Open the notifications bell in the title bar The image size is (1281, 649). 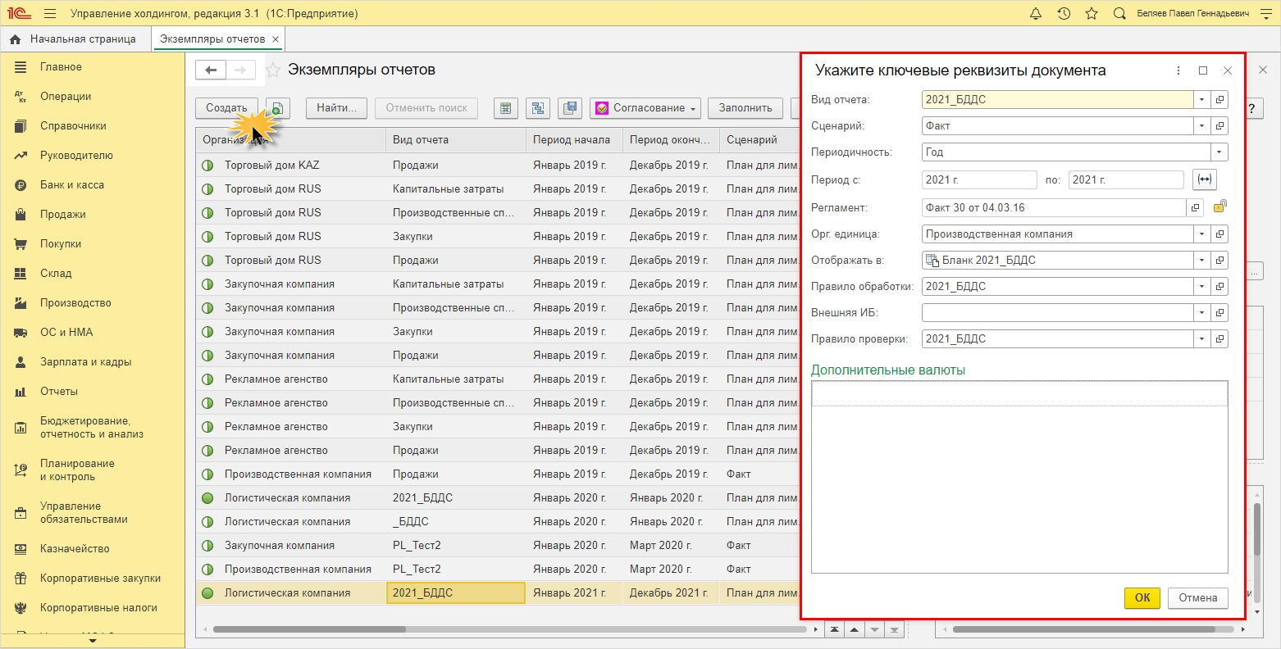tap(1035, 14)
